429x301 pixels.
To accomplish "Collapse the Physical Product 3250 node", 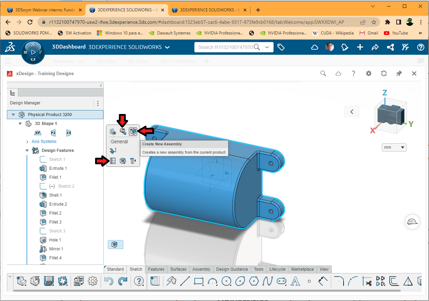I will [13, 115].
